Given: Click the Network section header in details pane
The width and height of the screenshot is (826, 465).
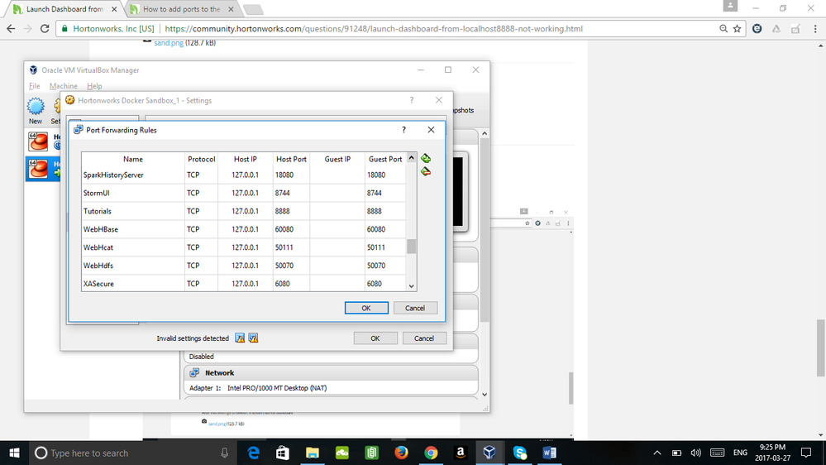Looking at the screenshot, I should tap(331, 372).
